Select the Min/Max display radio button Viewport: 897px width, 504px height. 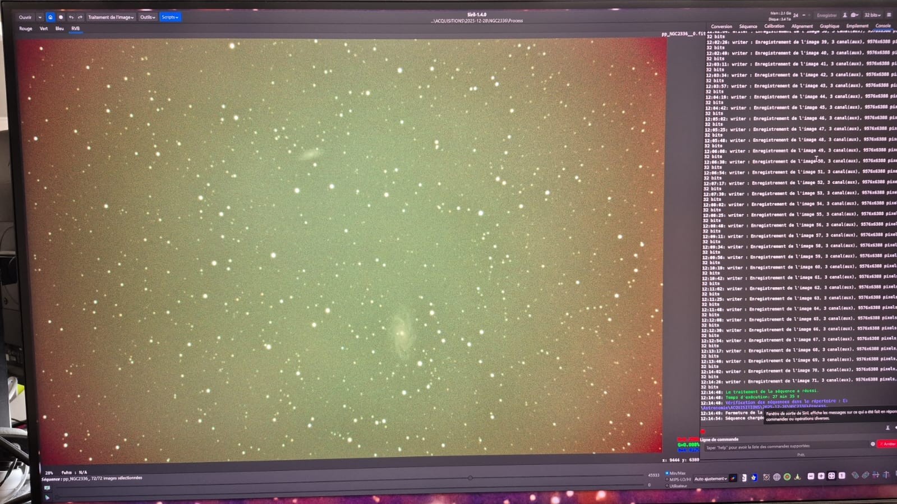pyautogui.click(x=667, y=473)
